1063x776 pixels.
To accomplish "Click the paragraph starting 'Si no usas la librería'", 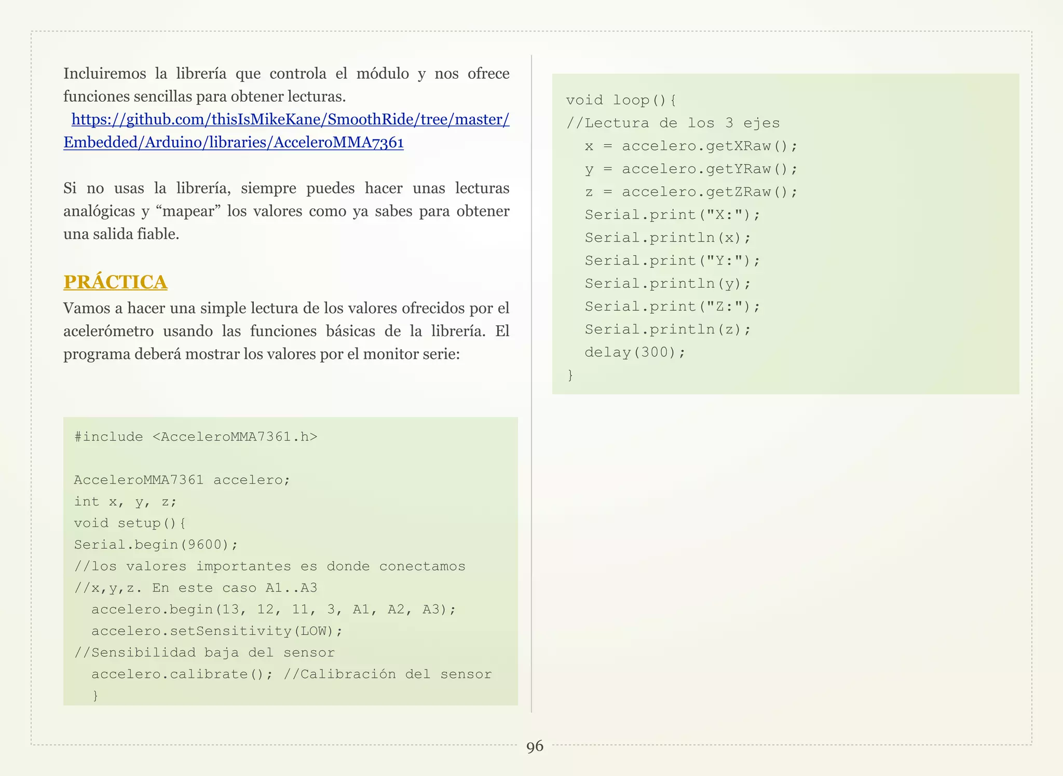I will 287,211.
